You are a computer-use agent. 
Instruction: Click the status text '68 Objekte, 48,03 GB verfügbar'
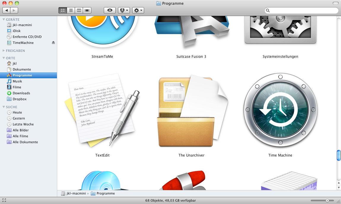point(170,200)
